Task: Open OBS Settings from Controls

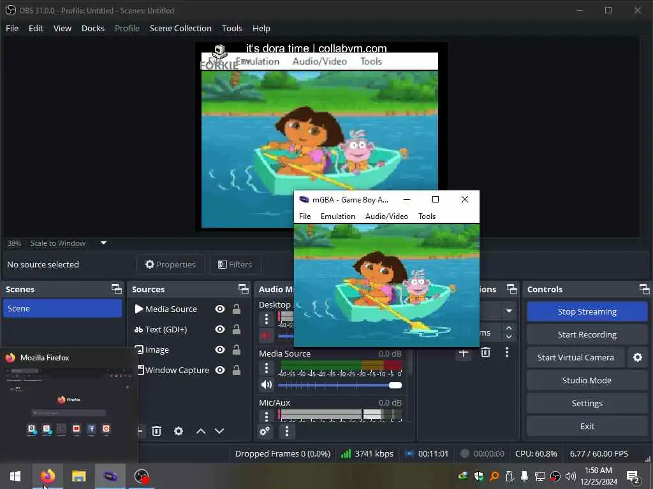Action: 587,403
